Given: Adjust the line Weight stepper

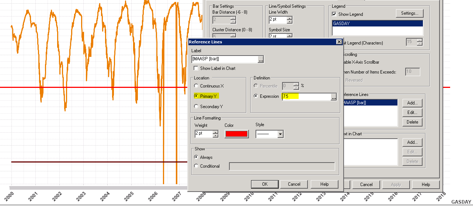Looking at the screenshot, I should (216, 134).
